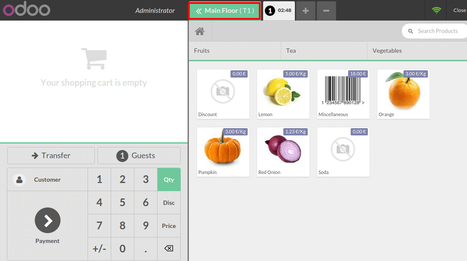Viewport: 467px width, 261px height.
Task: Add Pumpkin to the order
Action: tap(223, 152)
